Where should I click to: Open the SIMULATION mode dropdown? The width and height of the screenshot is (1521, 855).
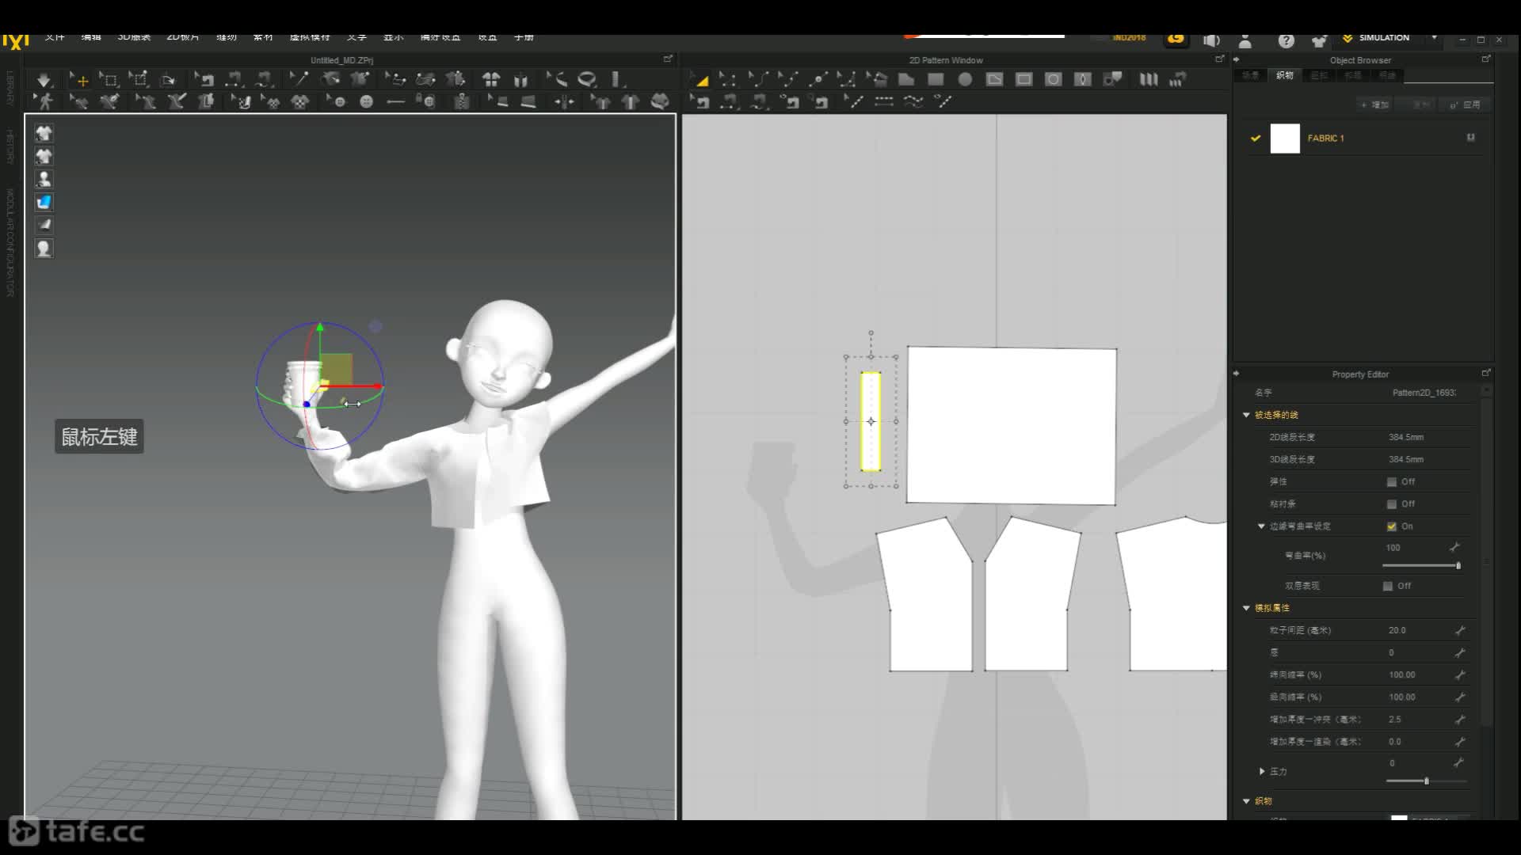[x=1434, y=38]
